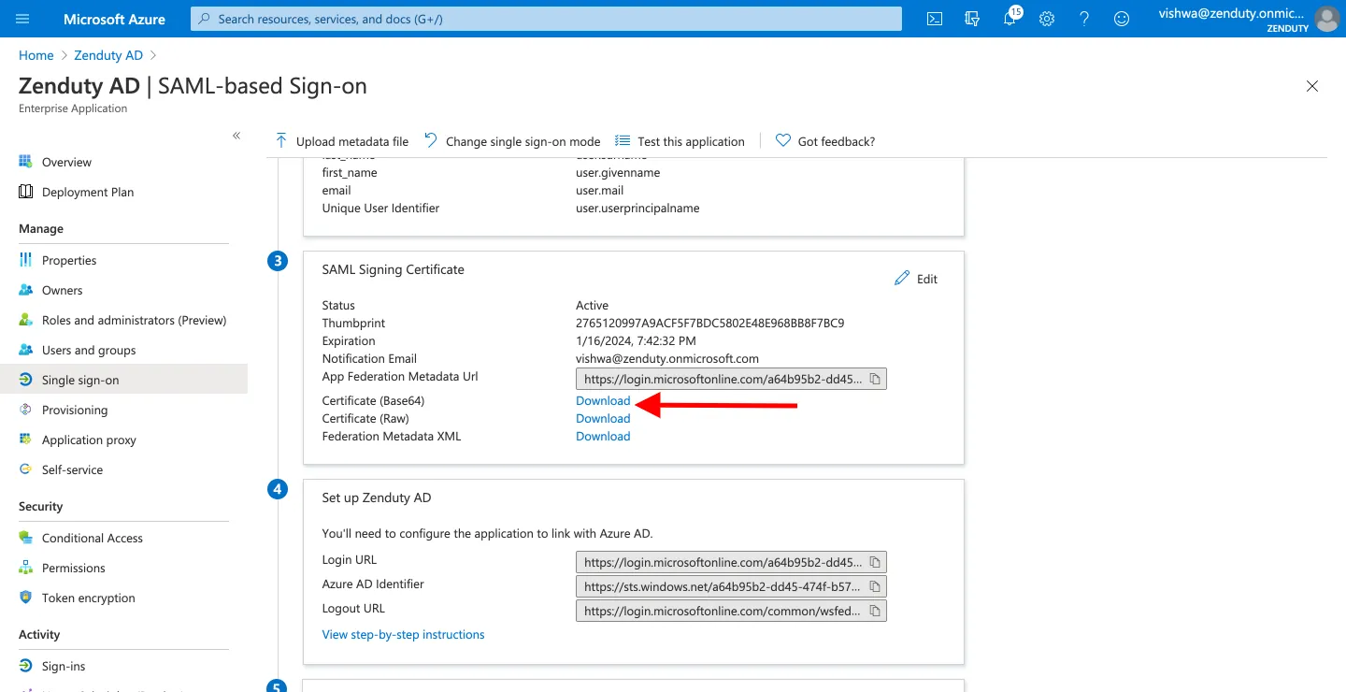Viewport: 1346px width, 692px height.
Task: Click Got feedback? in the toolbar
Action: tap(825, 141)
